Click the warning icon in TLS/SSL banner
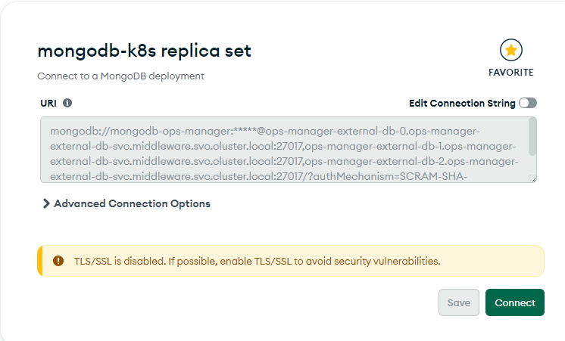Image resolution: width=565 pixels, height=341 pixels. (58, 261)
